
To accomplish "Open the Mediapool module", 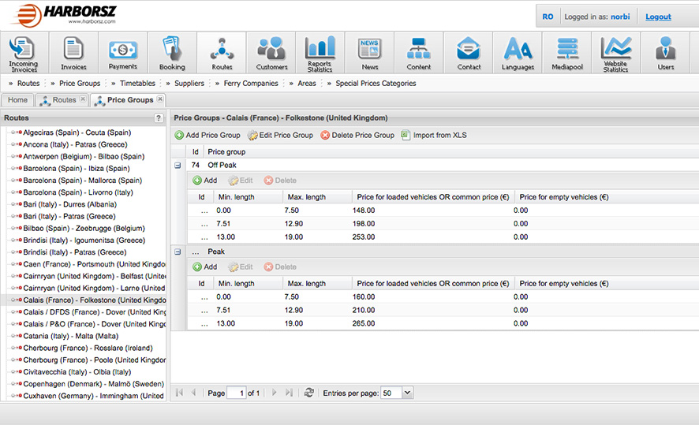I will [x=566, y=53].
